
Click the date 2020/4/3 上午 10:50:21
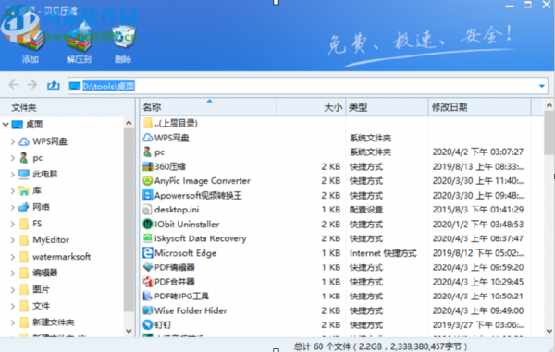[478, 297]
